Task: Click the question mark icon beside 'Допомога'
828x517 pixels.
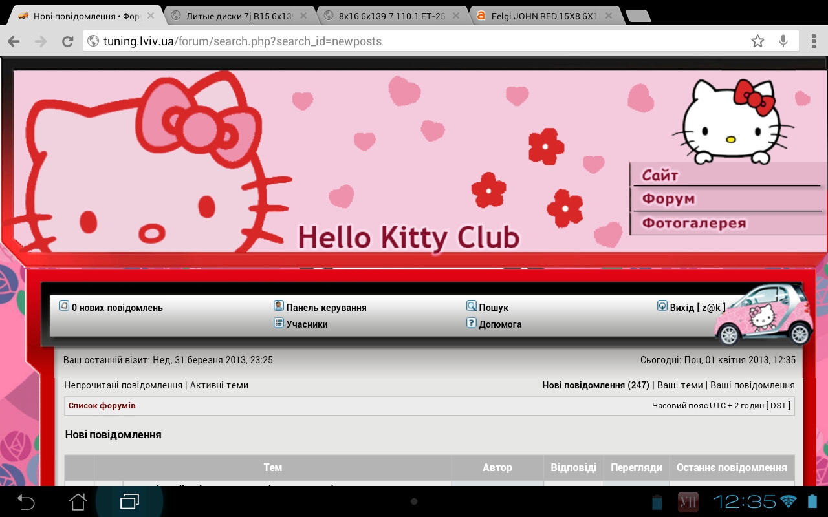Action: click(472, 322)
